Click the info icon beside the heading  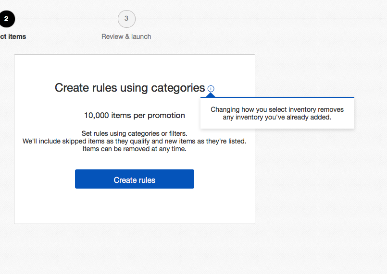[x=211, y=89]
